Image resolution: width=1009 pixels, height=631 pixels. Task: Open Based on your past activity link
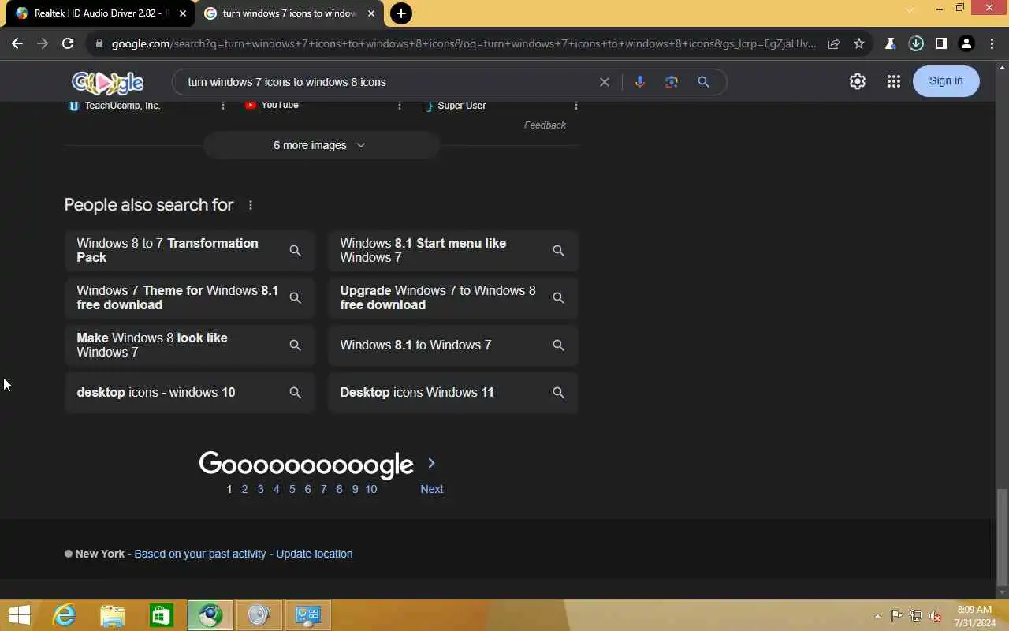tap(200, 554)
